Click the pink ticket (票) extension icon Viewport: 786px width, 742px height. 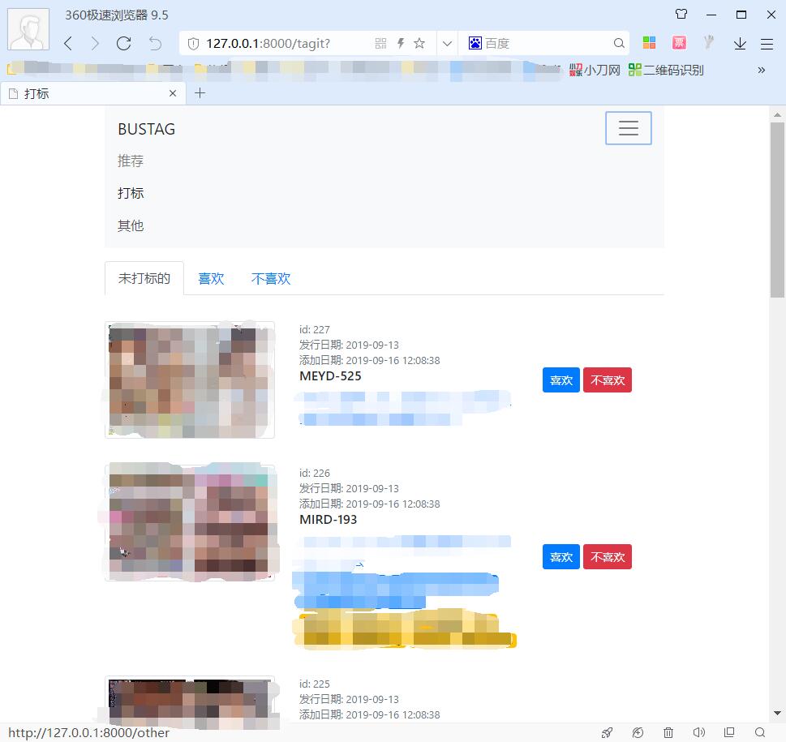coord(678,41)
